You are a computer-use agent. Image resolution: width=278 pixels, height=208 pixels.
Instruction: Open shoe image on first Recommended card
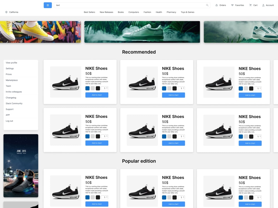tap(66, 82)
